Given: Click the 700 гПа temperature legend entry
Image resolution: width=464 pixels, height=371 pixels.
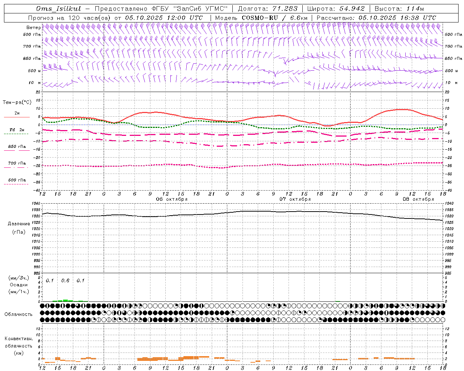Looking at the screenshot, I should click(x=17, y=163).
